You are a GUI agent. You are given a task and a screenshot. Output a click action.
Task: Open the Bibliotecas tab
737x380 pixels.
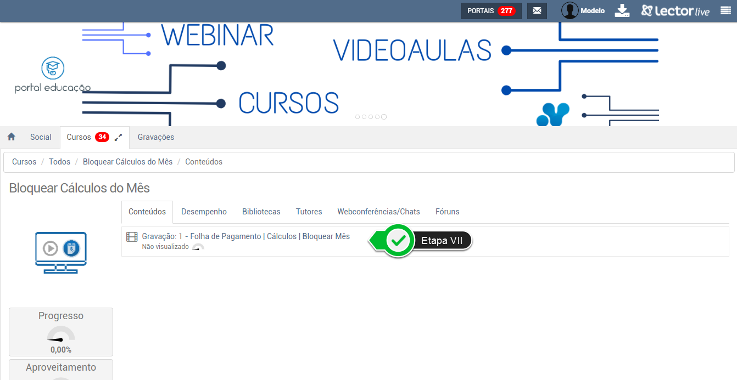tap(261, 212)
